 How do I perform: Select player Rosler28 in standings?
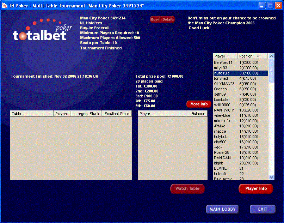pos(222,152)
